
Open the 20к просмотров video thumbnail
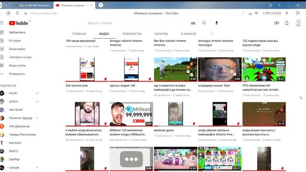[x=87, y=69]
